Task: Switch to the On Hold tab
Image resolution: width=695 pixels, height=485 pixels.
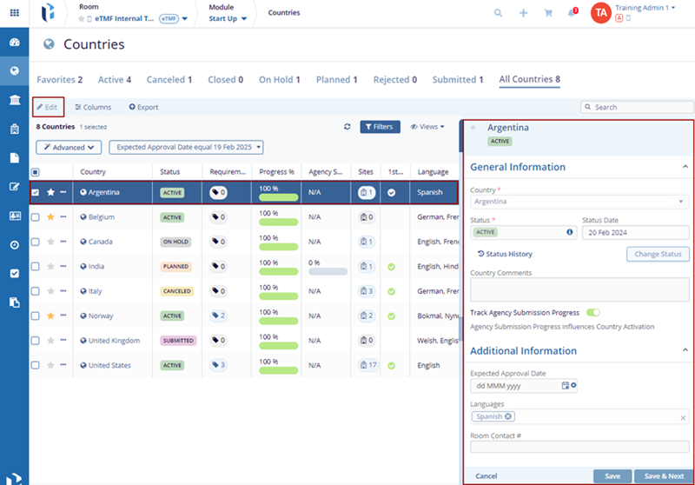Action: coord(279,80)
